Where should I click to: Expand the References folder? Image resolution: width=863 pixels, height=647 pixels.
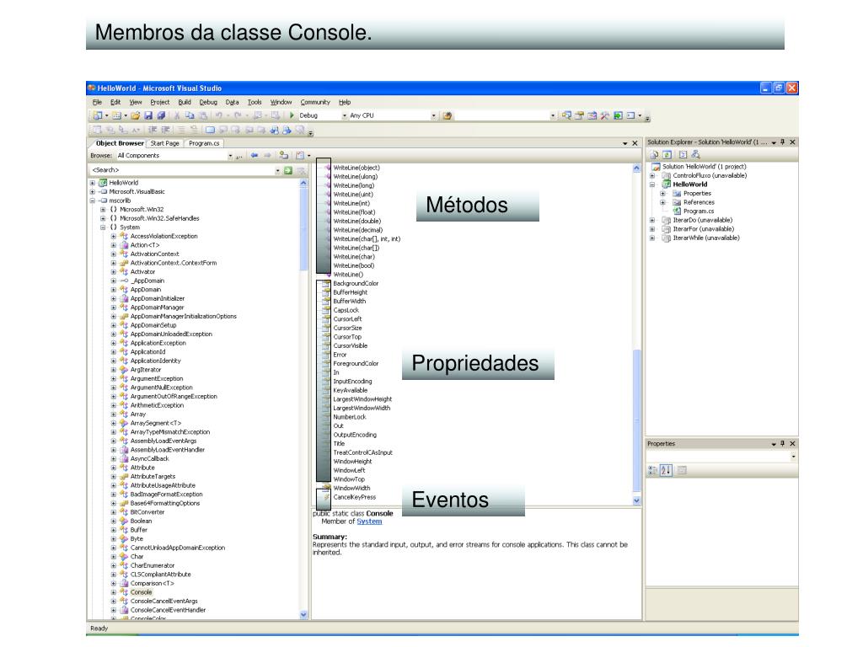click(x=663, y=202)
